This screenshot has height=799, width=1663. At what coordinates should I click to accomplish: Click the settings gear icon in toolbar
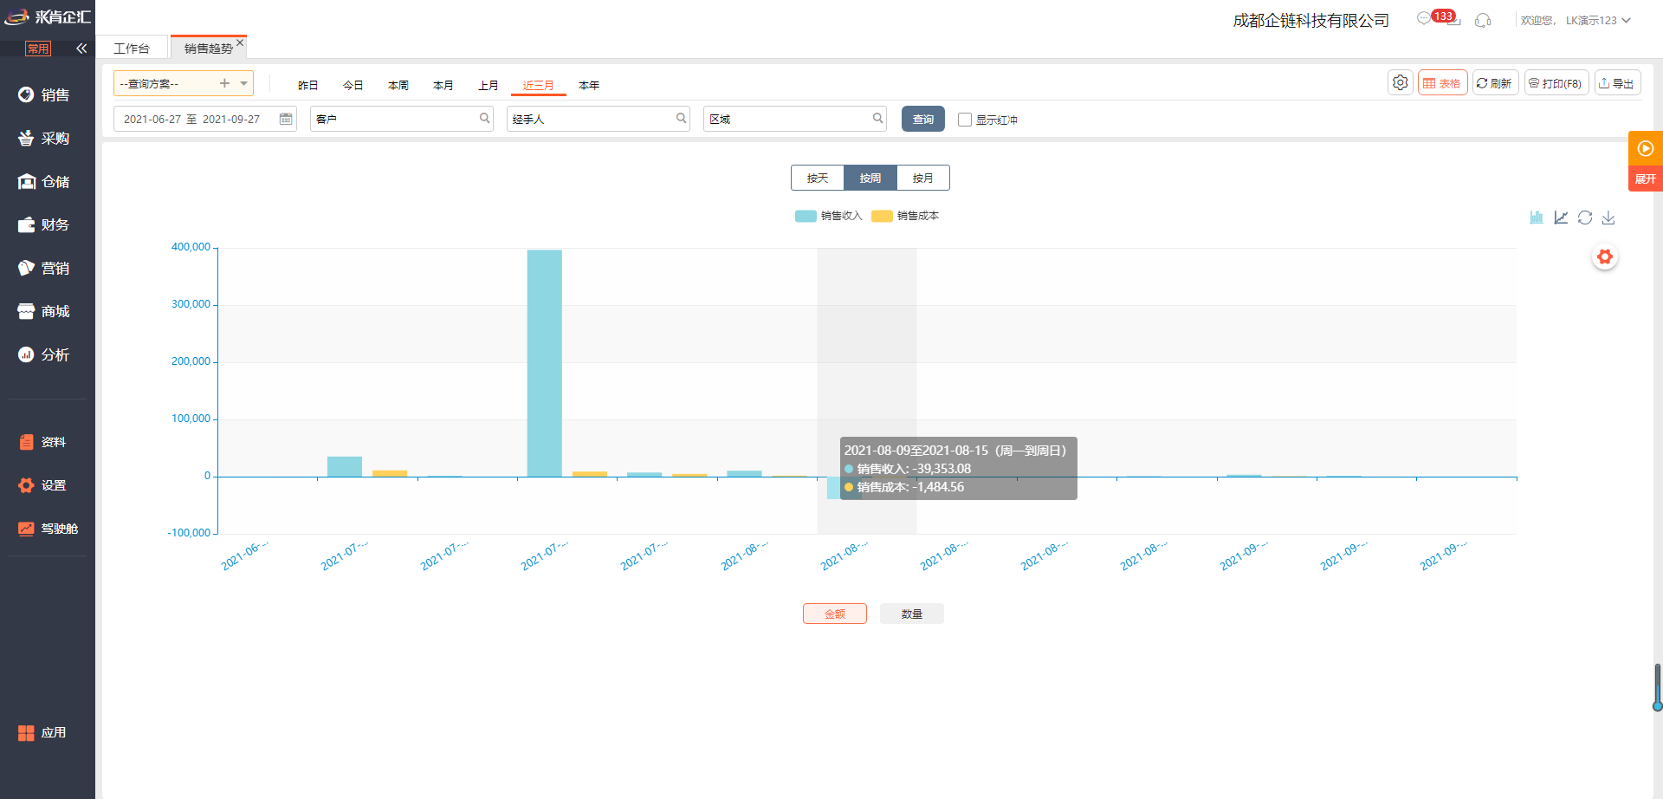(1400, 83)
